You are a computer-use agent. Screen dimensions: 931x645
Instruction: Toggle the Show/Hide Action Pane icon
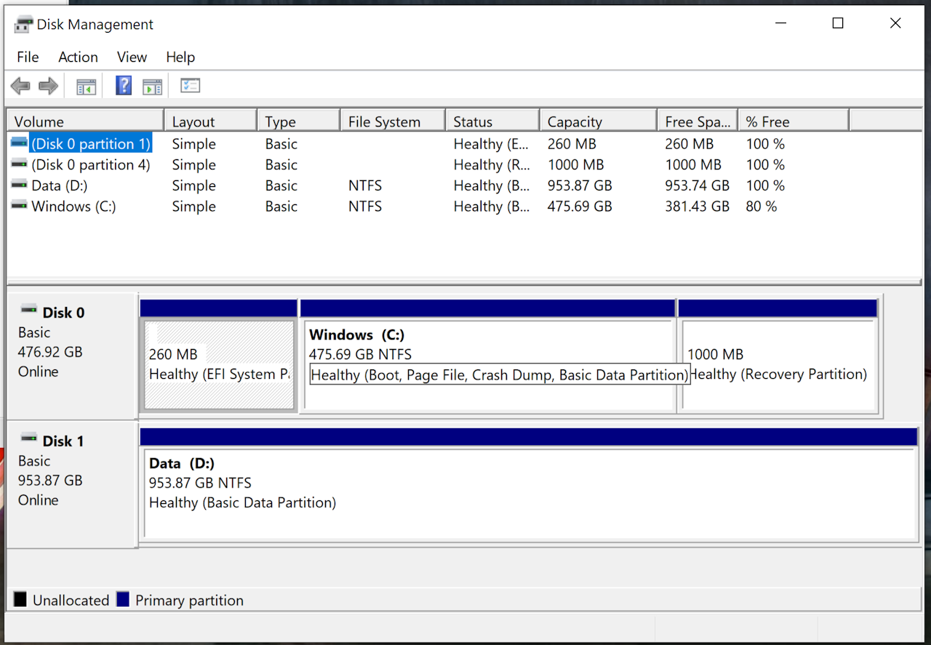[152, 87]
